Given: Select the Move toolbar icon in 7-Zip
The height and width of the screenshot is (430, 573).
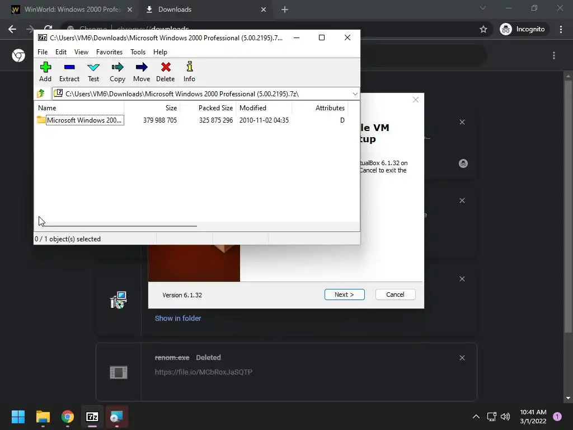Looking at the screenshot, I should coord(142,72).
